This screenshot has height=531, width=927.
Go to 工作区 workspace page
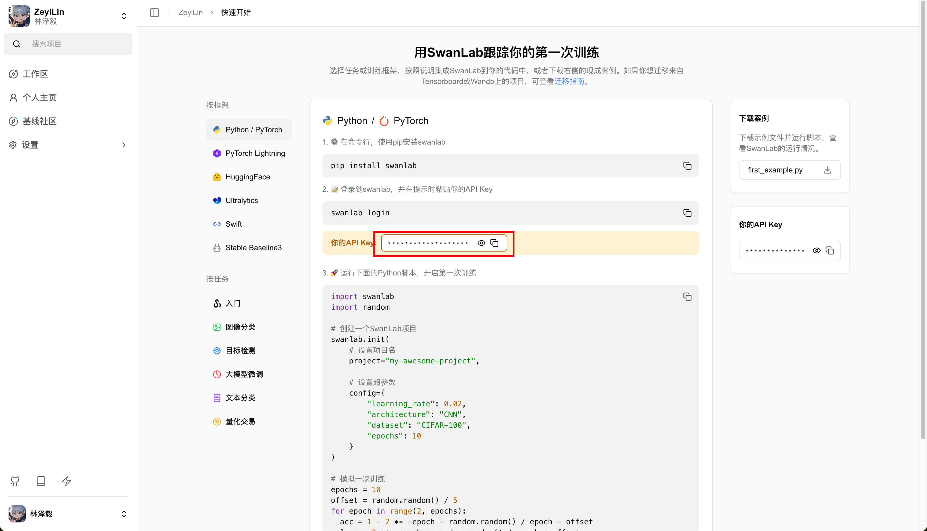[35, 74]
